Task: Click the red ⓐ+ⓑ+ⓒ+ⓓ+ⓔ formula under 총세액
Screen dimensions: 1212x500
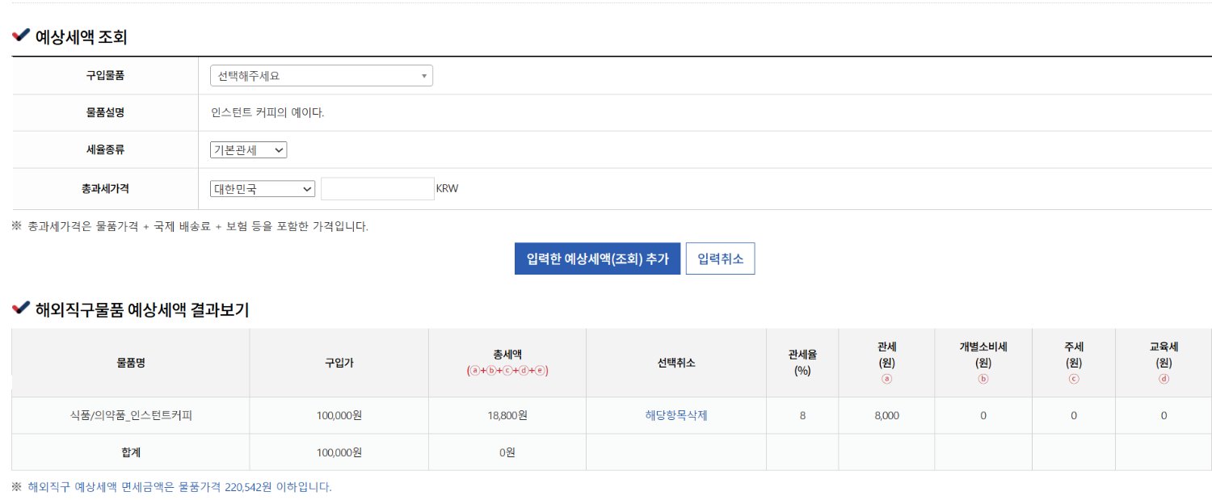Action: pyautogui.click(x=507, y=371)
